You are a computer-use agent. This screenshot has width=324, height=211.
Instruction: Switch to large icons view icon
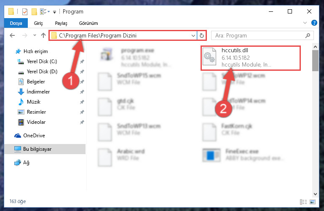point(313,202)
